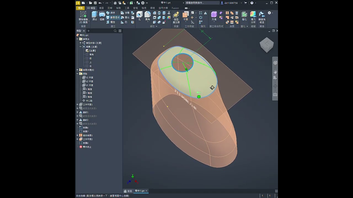
Task: Save the file with the floppy icon
Action: pyautogui.click(x=95, y=3)
